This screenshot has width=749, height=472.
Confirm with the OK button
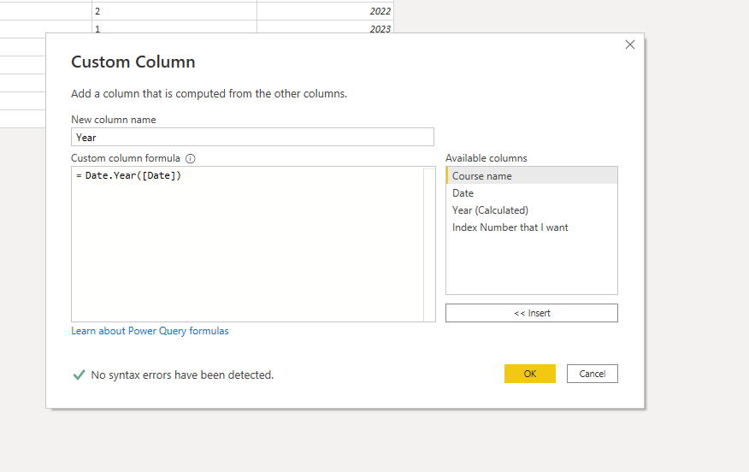[x=530, y=374]
